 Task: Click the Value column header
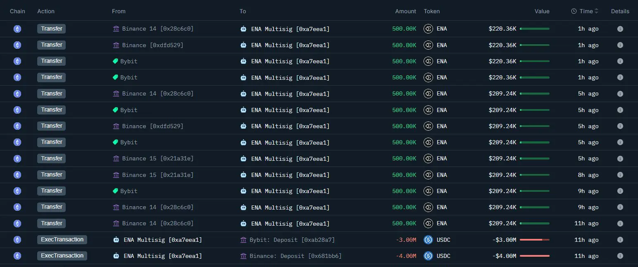(542, 11)
